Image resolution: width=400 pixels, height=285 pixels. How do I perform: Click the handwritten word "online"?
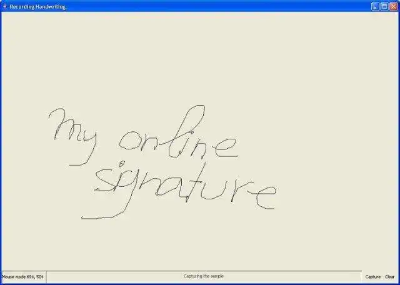pyautogui.click(x=179, y=132)
